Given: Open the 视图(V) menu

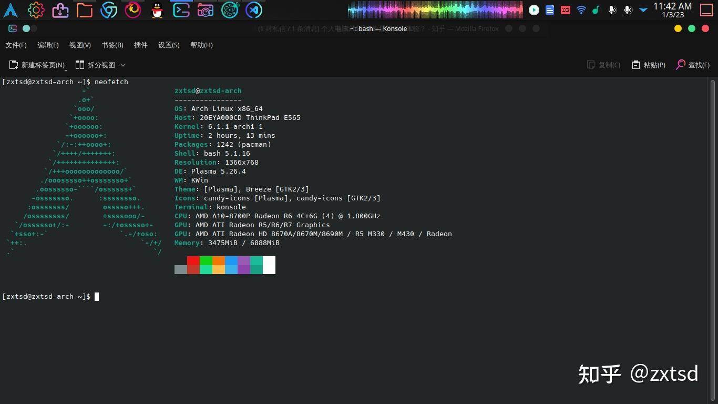Looking at the screenshot, I should (x=80, y=45).
